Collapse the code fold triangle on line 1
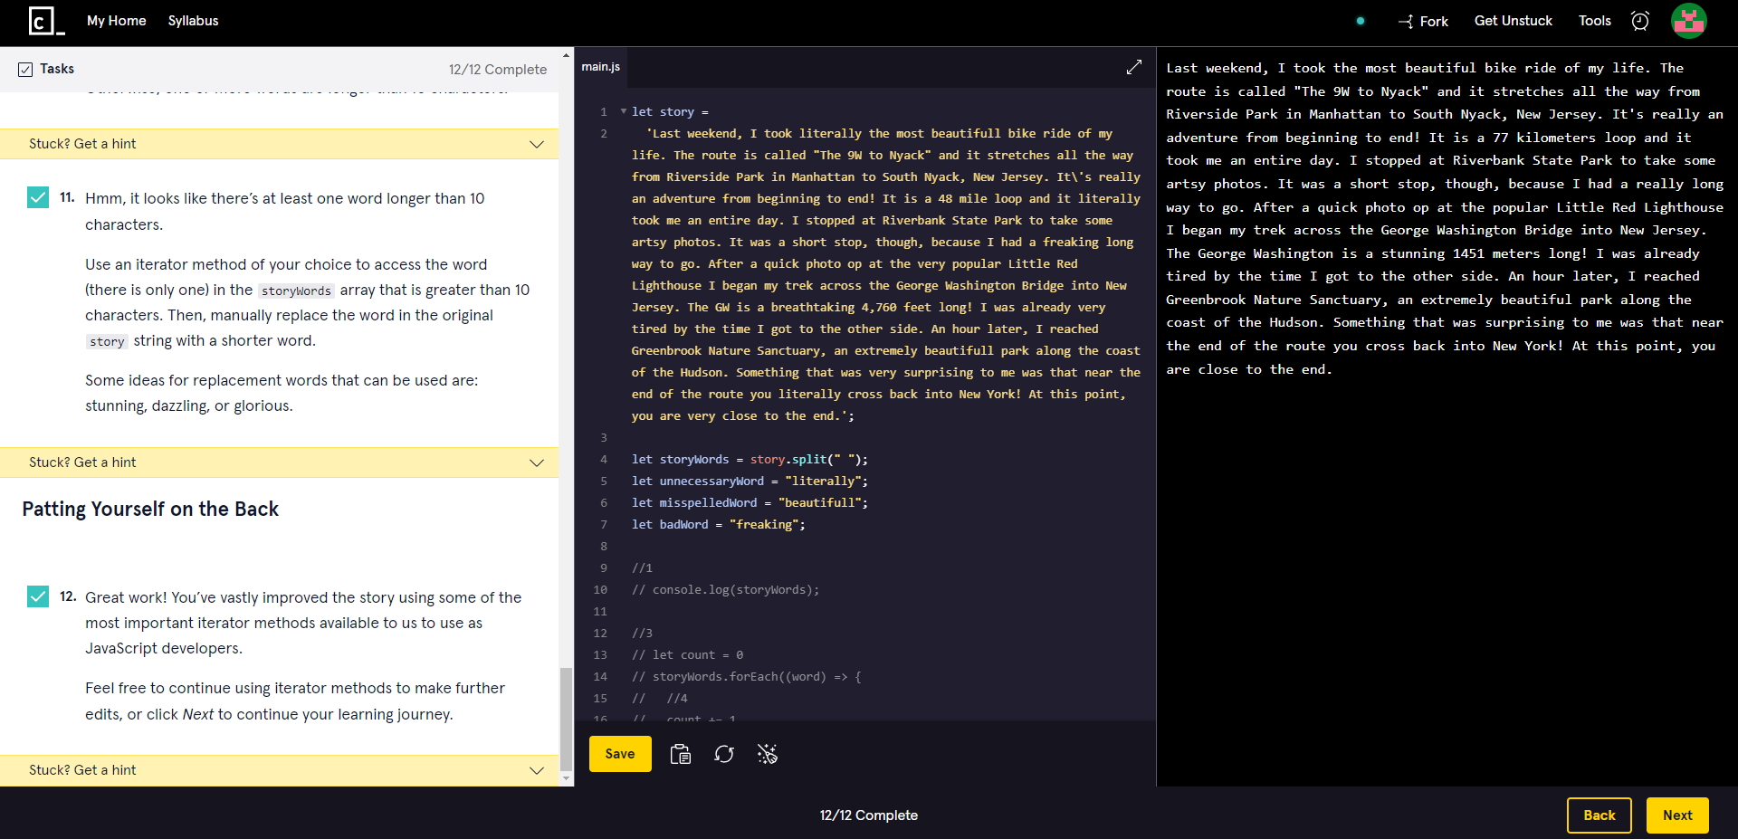The width and height of the screenshot is (1738, 839). (x=622, y=110)
